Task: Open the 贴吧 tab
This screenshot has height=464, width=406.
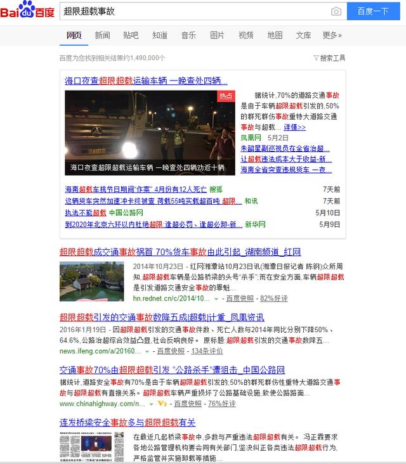Action: click(131, 35)
